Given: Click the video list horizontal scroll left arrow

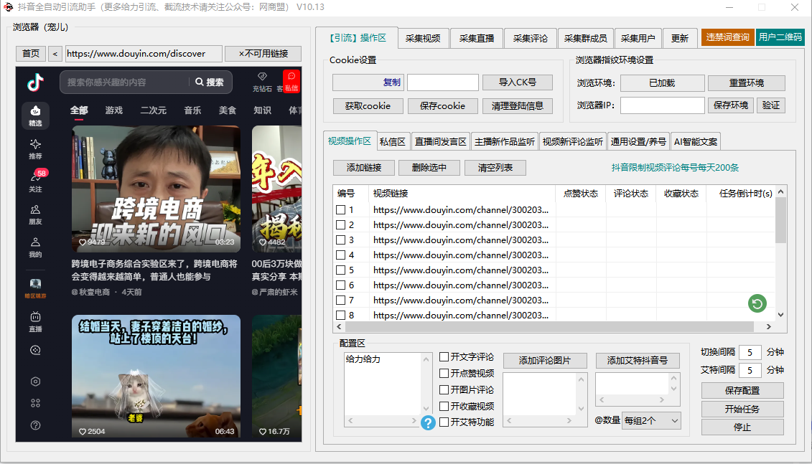Looking at the screenshot, I should point(339,327).
